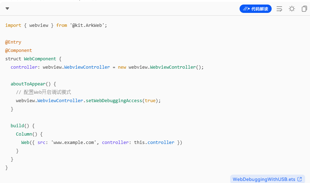
Task: Click the import keyword on the first line
Action: point(13,25)
